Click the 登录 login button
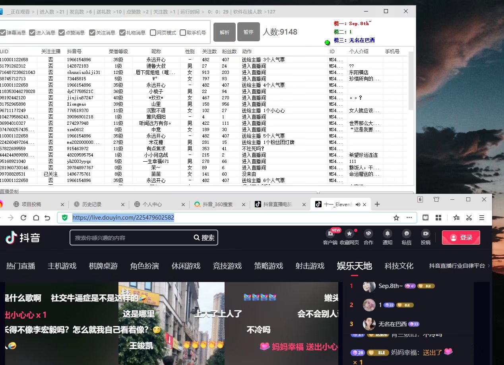The width and height of the screenshot is (504, 365). tap(461, 237)
